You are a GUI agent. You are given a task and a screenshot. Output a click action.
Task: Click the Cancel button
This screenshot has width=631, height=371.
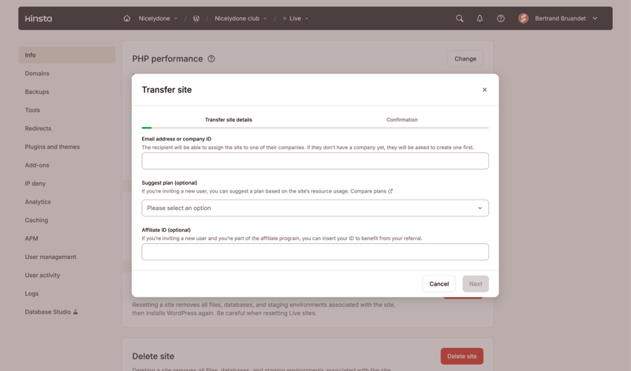[439, 283]
